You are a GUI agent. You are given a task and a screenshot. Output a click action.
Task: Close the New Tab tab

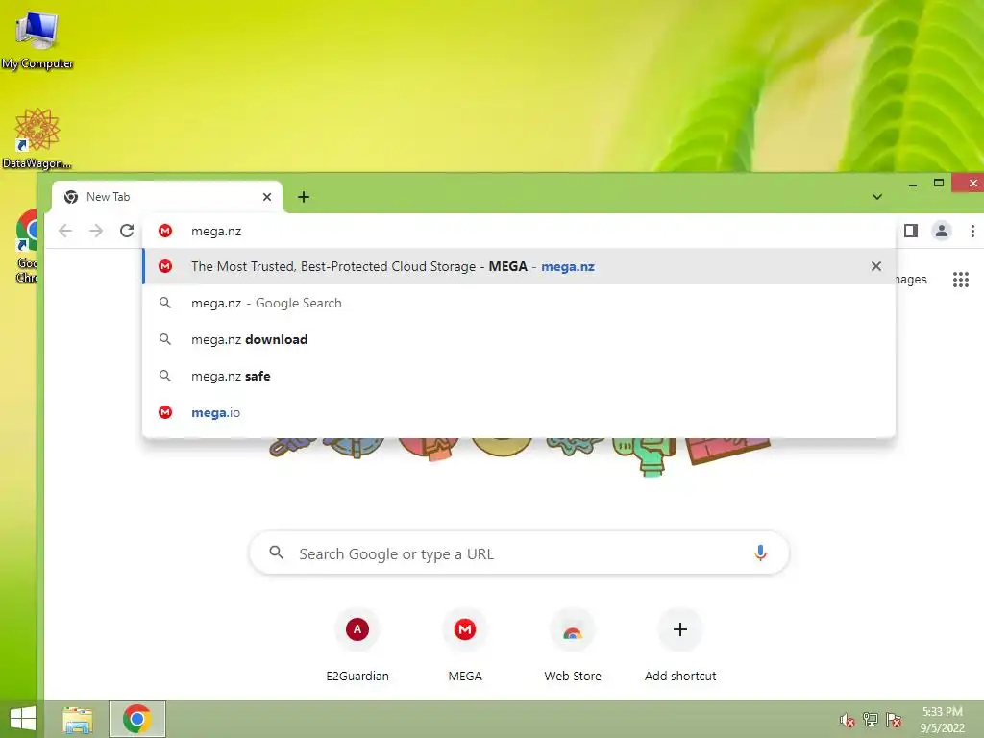click(x=267, y=197)
